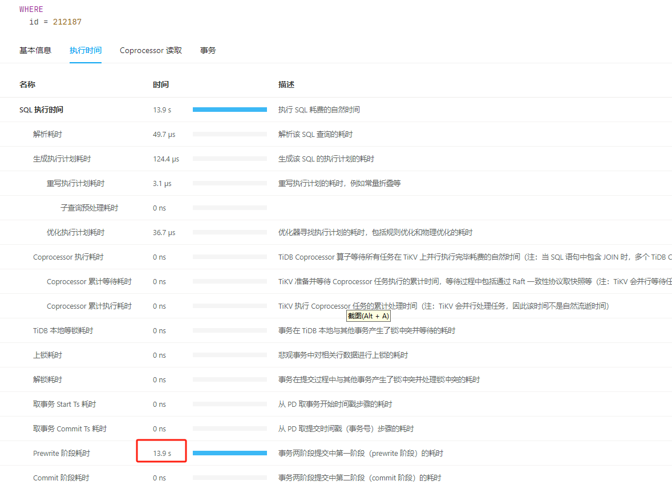Select the 生成执行计划耗时 row name
This screenshot has height=489, width=672.
click(62, 159)
